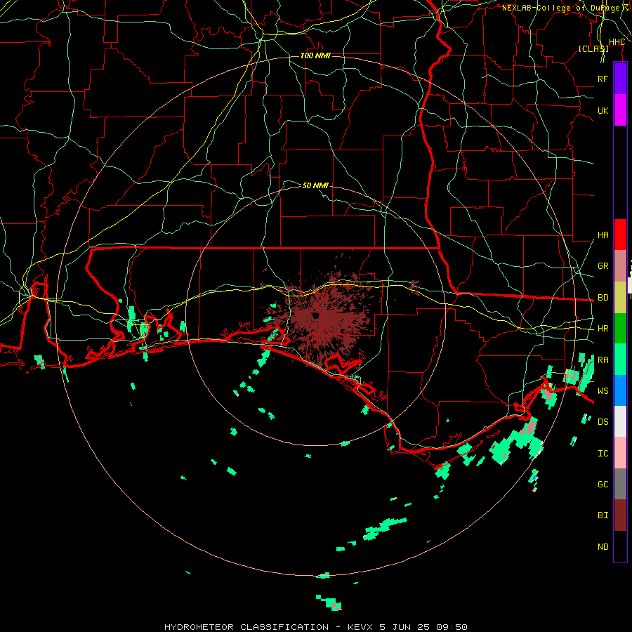This screenshot has width=632, height=632.
Task: Click the HA red legend swatch
Action: [x=620, y=235]
